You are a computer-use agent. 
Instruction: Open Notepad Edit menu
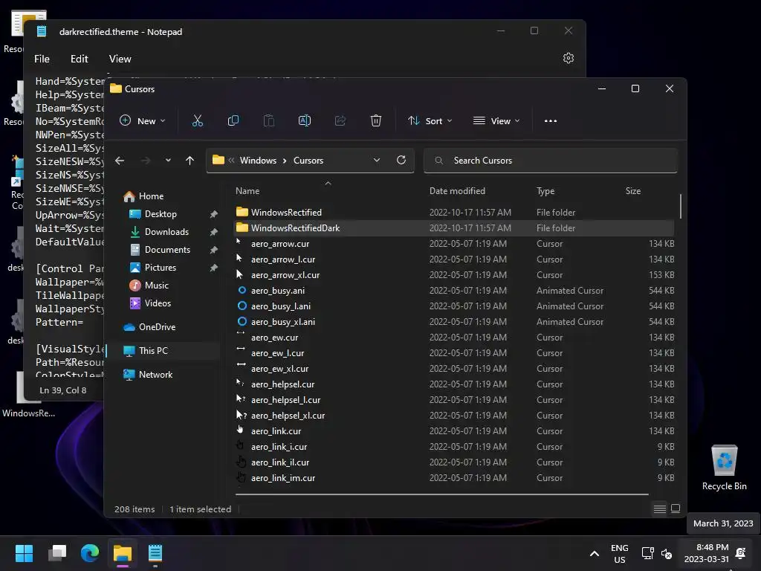coord(79,59)
